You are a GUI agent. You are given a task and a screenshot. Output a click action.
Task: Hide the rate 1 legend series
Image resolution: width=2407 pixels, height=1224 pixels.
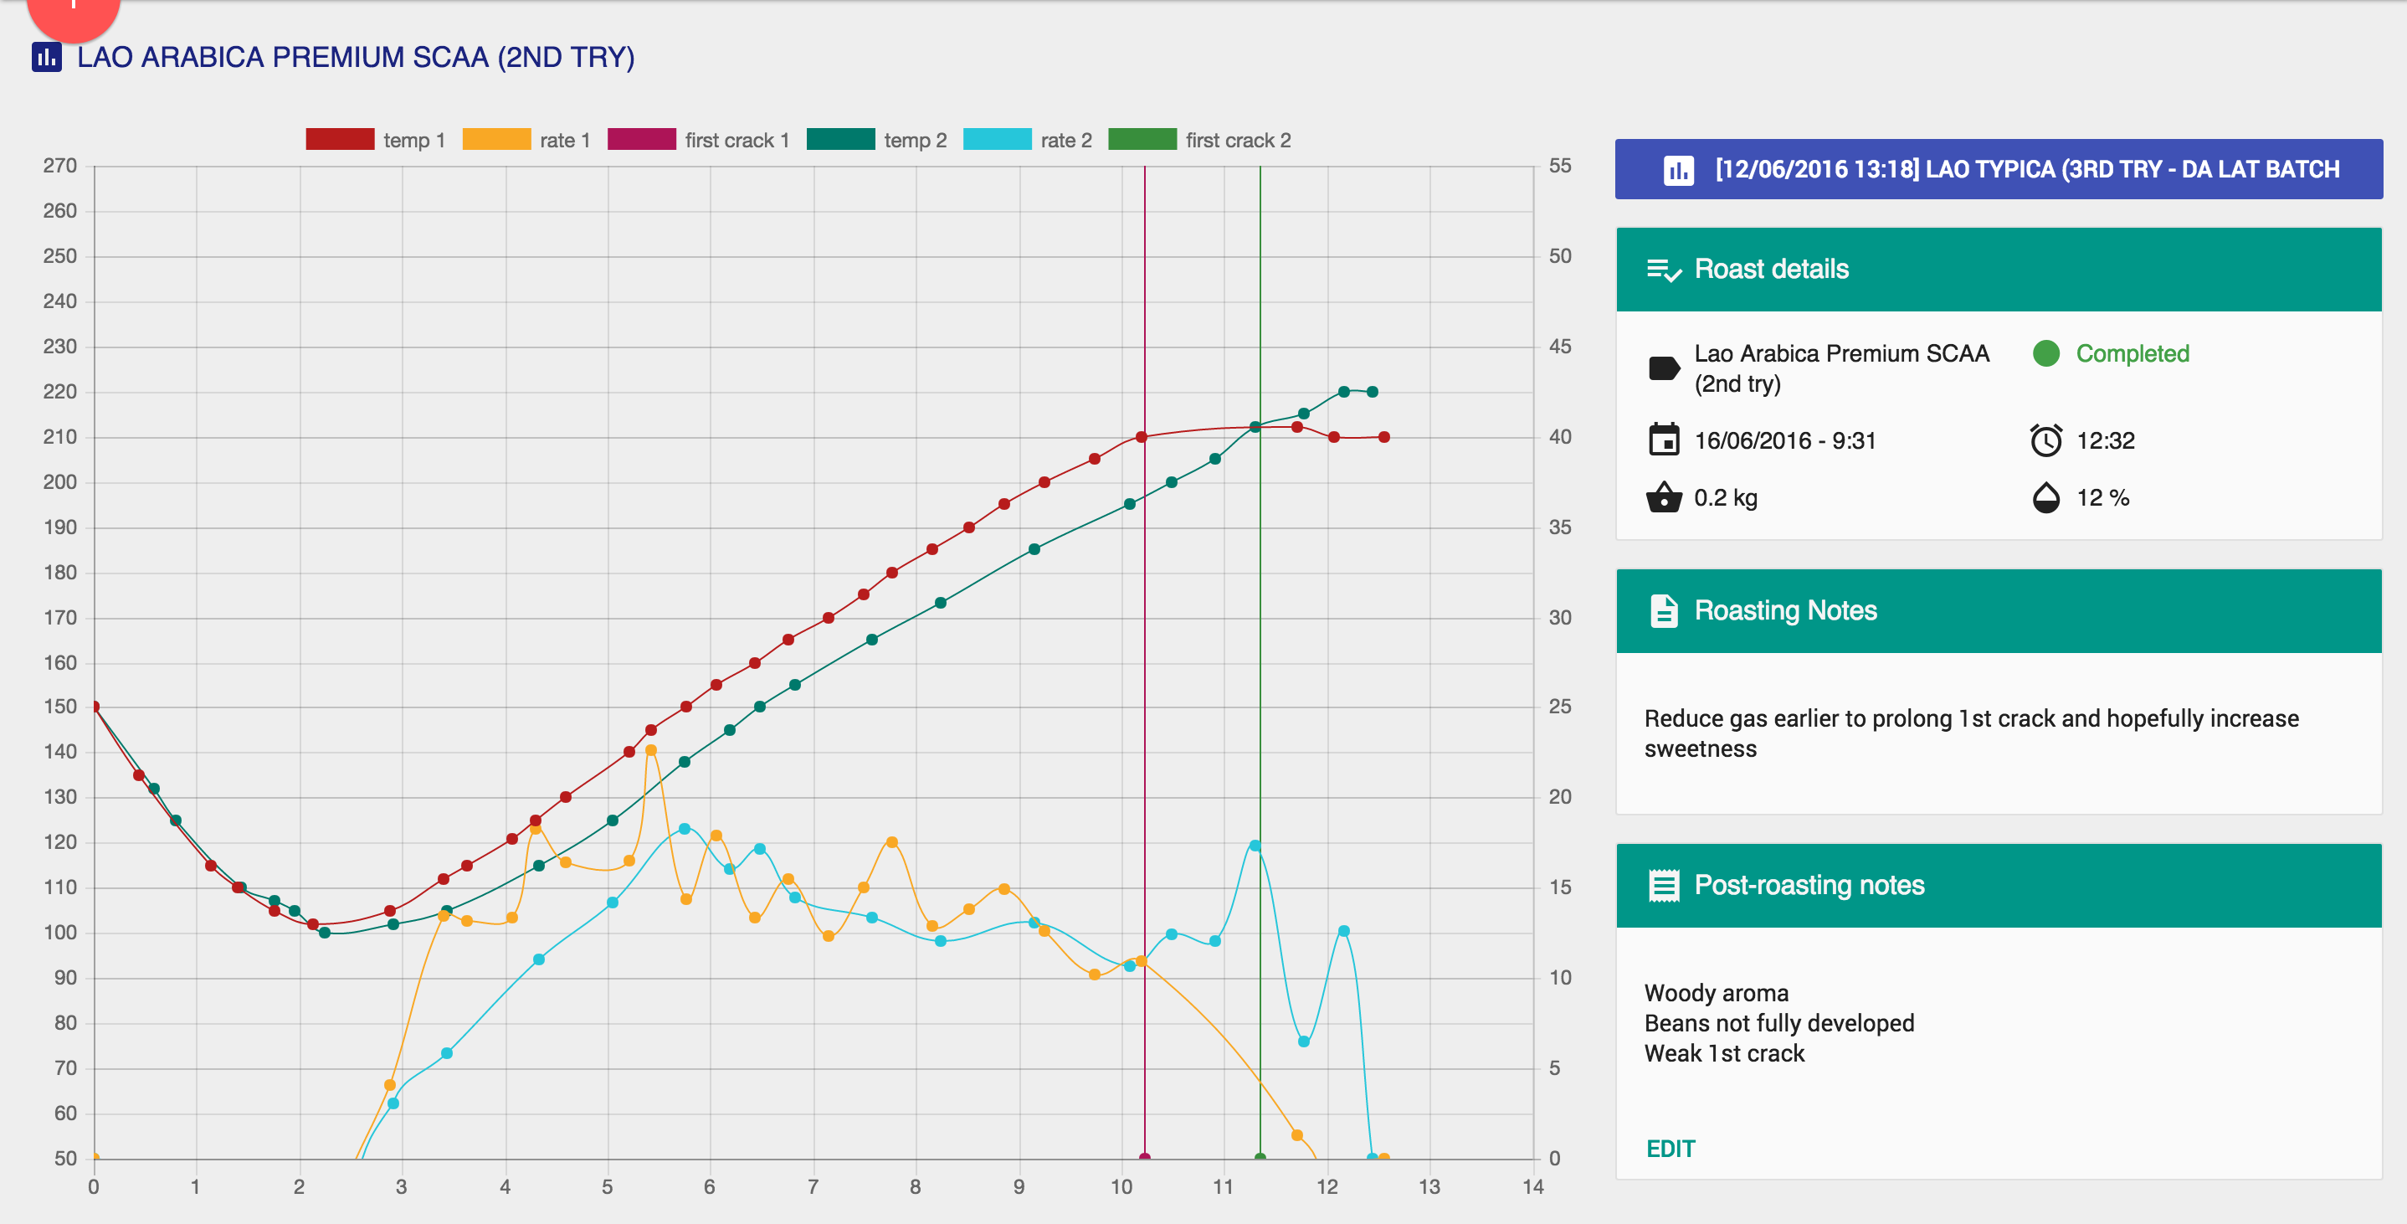tap(496, 141)
